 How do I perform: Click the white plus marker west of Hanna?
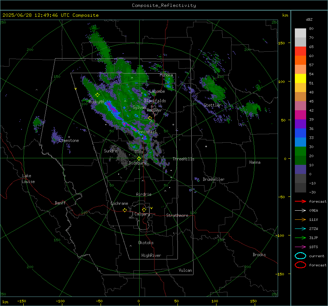206,146
